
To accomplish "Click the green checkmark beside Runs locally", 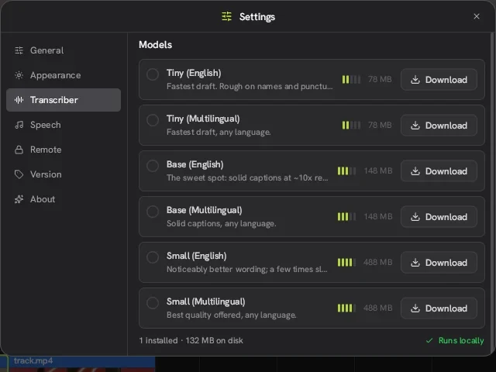I will pyautogui.click(x=429, y=341).
